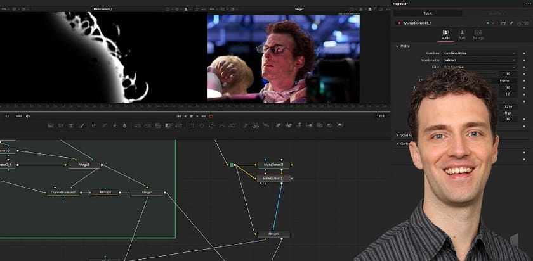
Task: Select the Bitmap3 node
Action: 105,193
